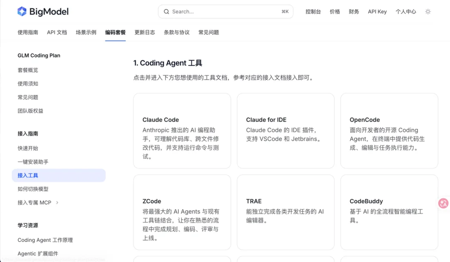Image resolution: width=450 pixels, height=262 pixels.
Task: Open the OpenCode card
Action: tap(389, 131)
